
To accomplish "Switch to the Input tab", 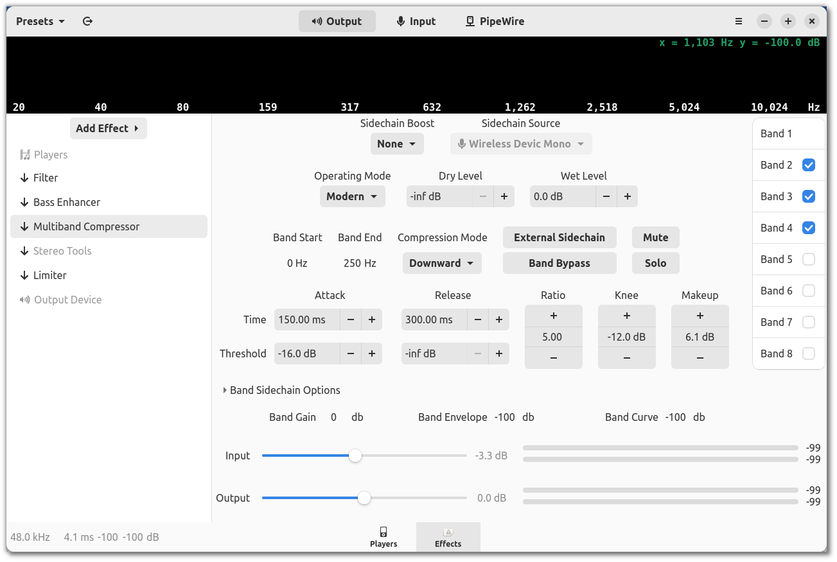I will point(416,21).
